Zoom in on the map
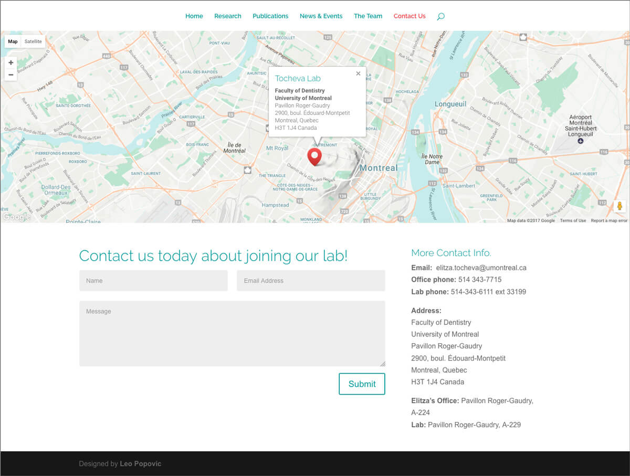The image size is (630, 476). 10,62
